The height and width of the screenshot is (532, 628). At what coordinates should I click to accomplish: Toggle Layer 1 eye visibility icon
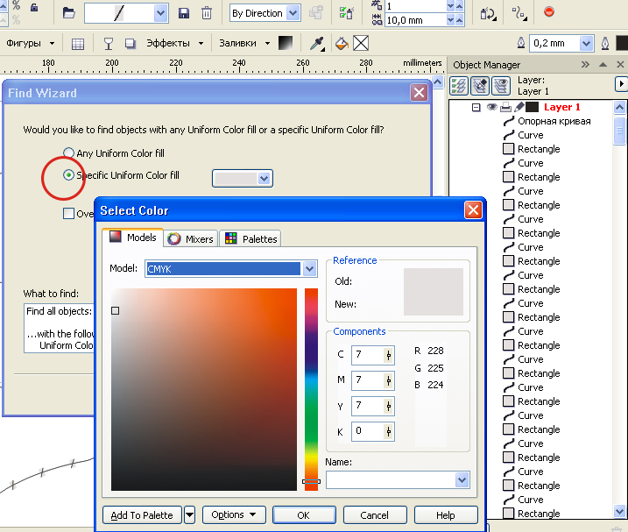tap(492, 107)
